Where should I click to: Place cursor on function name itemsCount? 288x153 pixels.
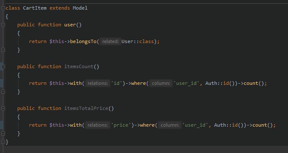coord(79,66)
